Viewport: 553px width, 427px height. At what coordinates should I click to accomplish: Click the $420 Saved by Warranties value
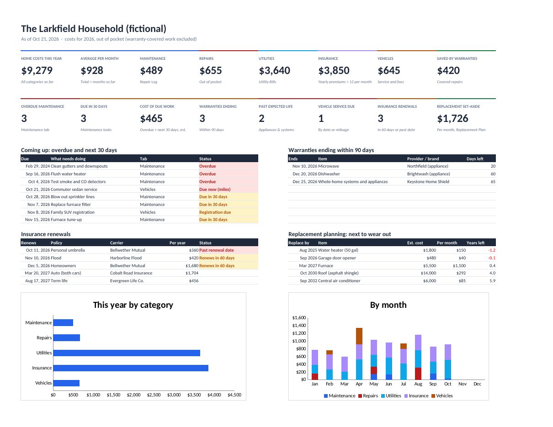448,70
